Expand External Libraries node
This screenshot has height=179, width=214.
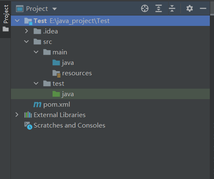click(x=17, y=115)
